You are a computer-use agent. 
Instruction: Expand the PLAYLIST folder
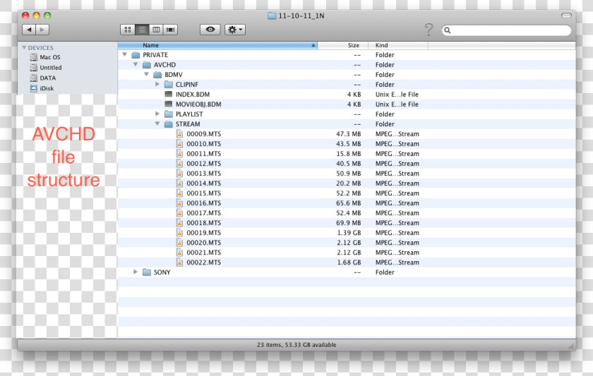[x=157, y=114]
